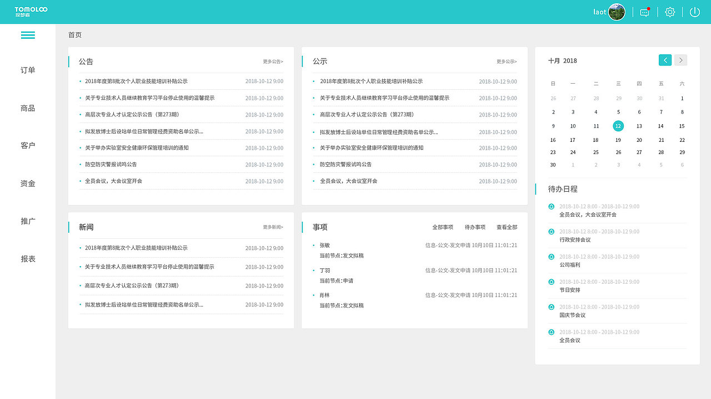Click bell icon for 国庆节会议
Viewport: 711px width, 399px height.
pos(551,306)
